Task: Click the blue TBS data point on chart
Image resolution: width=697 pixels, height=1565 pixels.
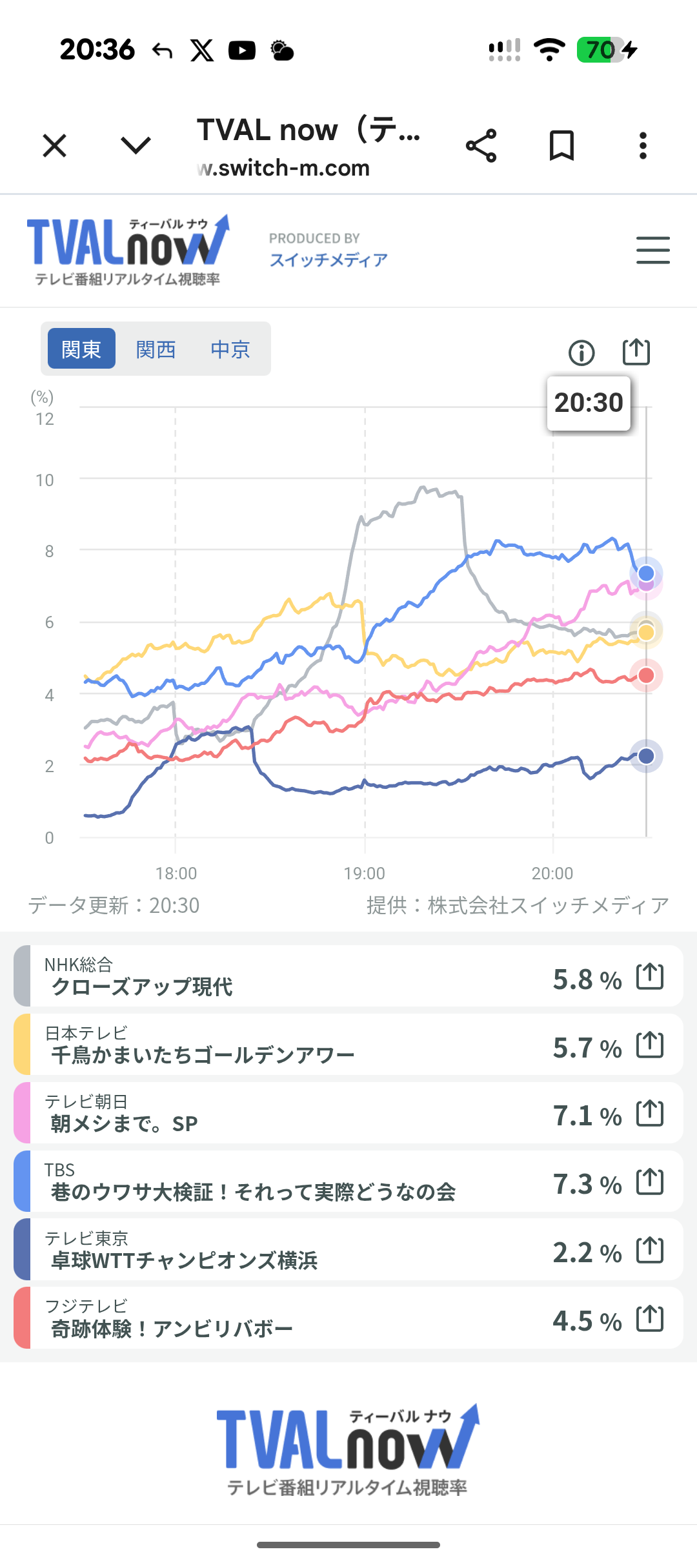Action: (x=646, y=573)
